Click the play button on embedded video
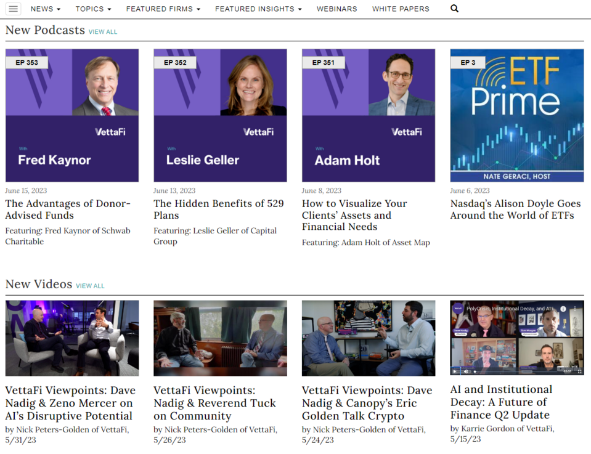591x454 pixels. click(x=455, y=371)
